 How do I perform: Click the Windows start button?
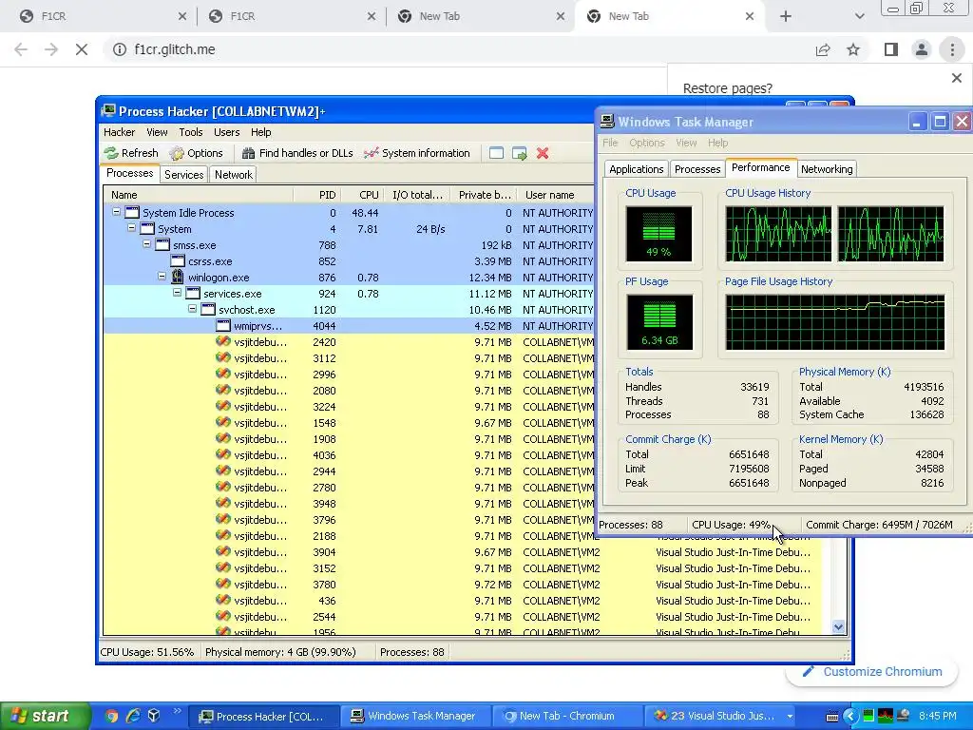tap(45, 716)
